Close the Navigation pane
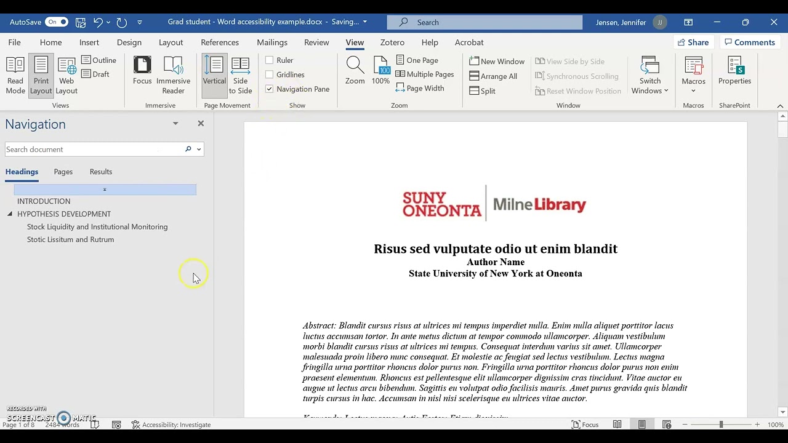This screenshot has width=788, height=443. 201,123
